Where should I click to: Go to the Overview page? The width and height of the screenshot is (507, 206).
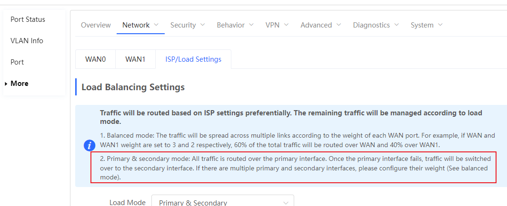click(96, 25)
